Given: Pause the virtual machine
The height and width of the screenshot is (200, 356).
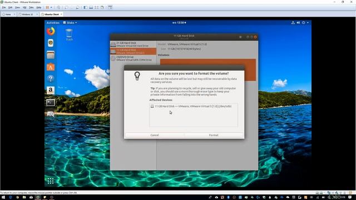Looking at the screenshot, I should pyautogui.click(x=47, y=7).
